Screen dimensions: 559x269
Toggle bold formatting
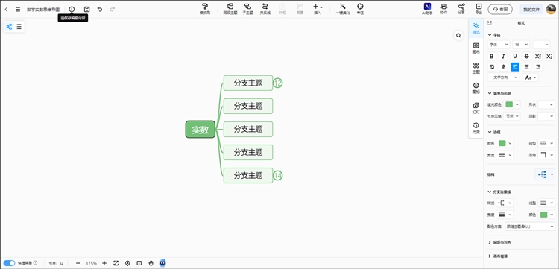click(492, 57)
